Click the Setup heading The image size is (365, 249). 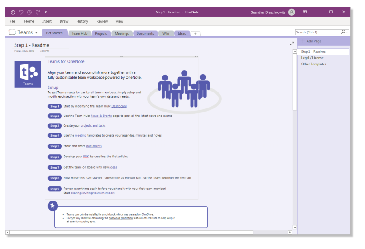(x=53, y=88)
